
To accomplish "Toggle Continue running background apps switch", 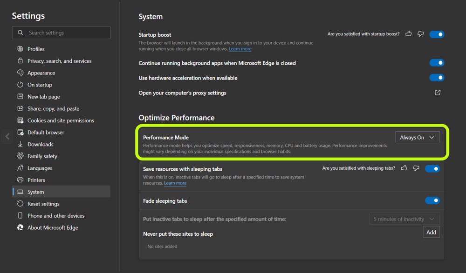I will click(x=437, y=63).
